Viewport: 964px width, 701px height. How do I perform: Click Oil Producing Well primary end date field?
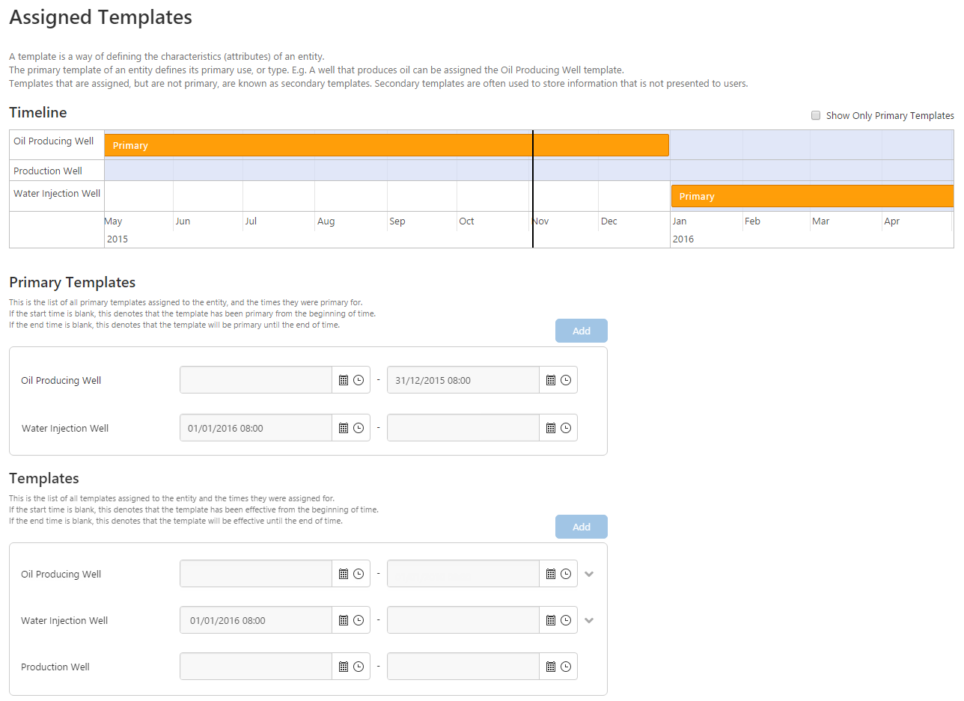pyautogui.click(x=463, y=380)
